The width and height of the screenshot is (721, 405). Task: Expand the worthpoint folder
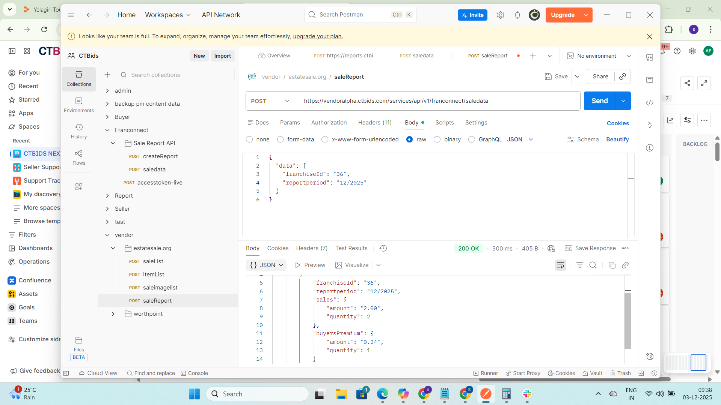tap(113, 314)
